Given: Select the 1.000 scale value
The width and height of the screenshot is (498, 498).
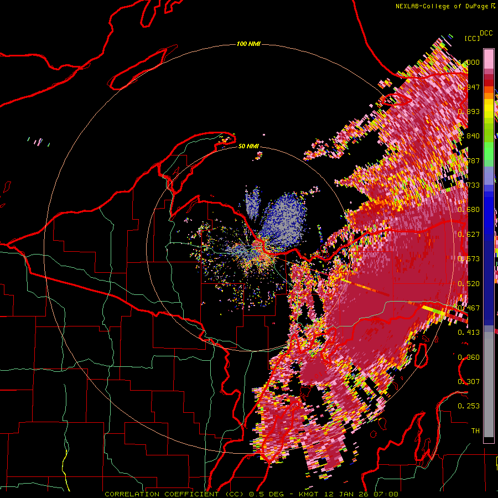Looking at the screenshot, I should coord(469,62).
